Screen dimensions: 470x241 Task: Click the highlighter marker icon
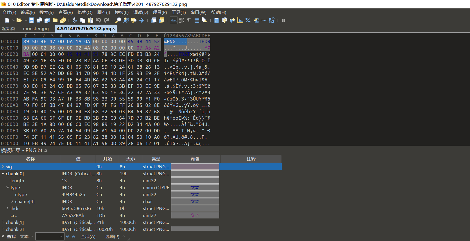click(204, 20)
